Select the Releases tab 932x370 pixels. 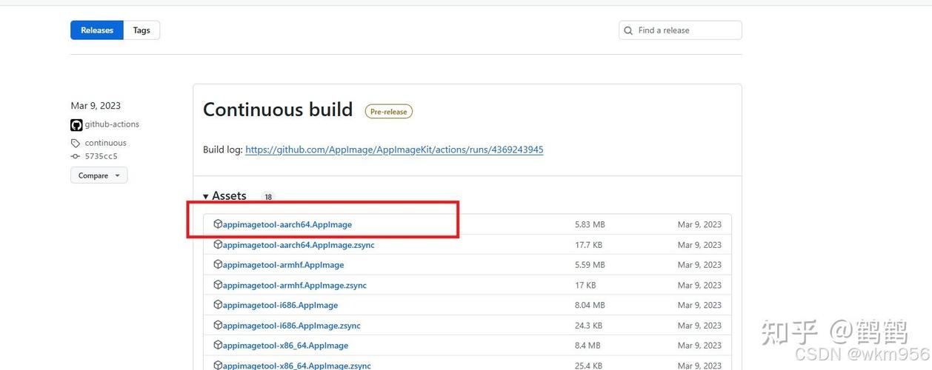click(97, 30)
